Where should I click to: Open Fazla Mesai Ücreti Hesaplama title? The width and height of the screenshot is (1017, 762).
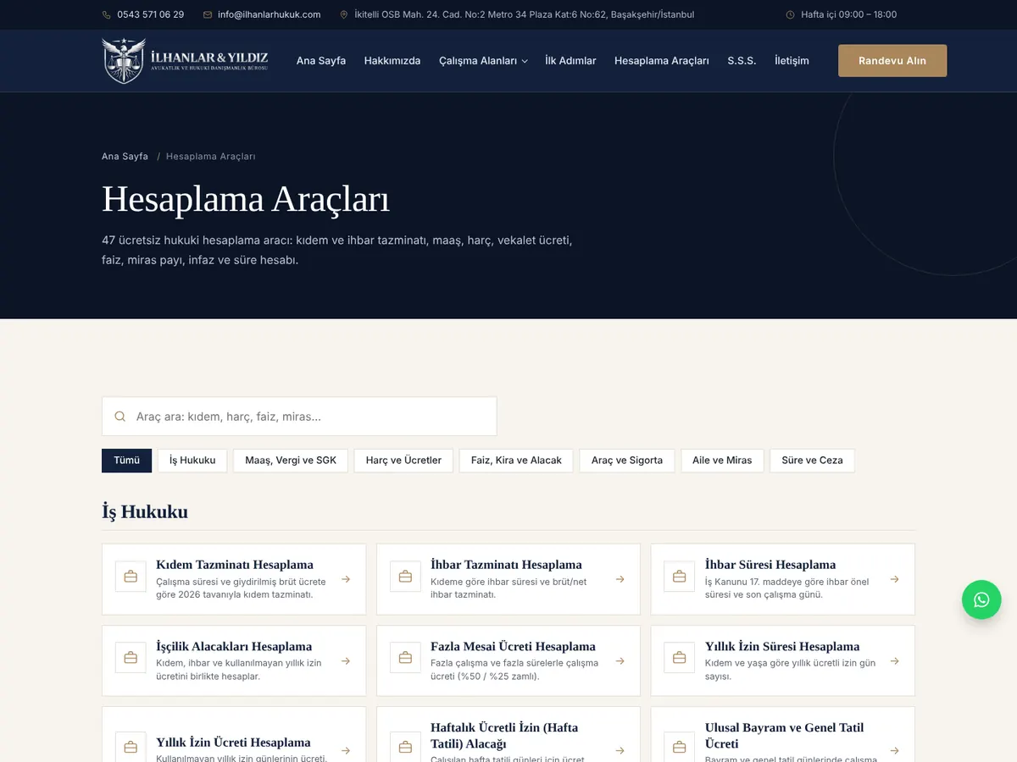tap(513, 647)
